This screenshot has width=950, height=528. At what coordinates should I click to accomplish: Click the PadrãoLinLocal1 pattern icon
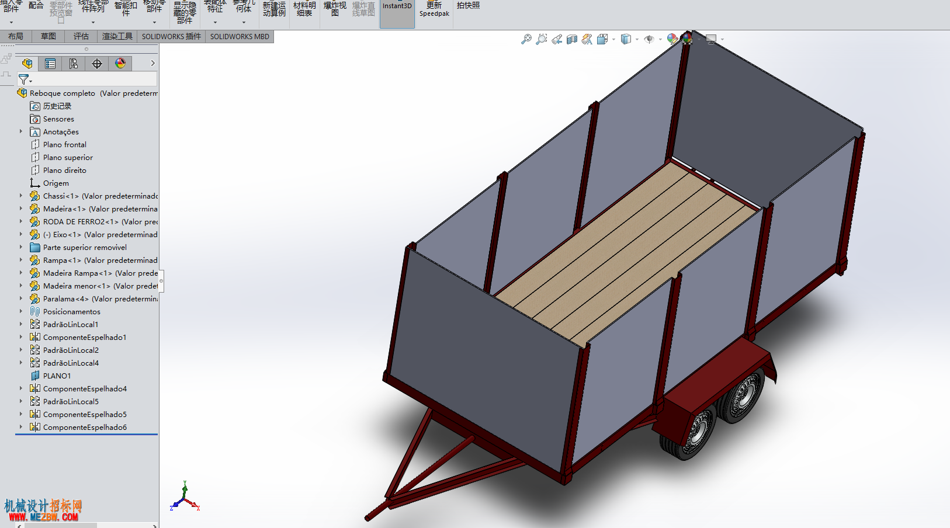[35, 324]
